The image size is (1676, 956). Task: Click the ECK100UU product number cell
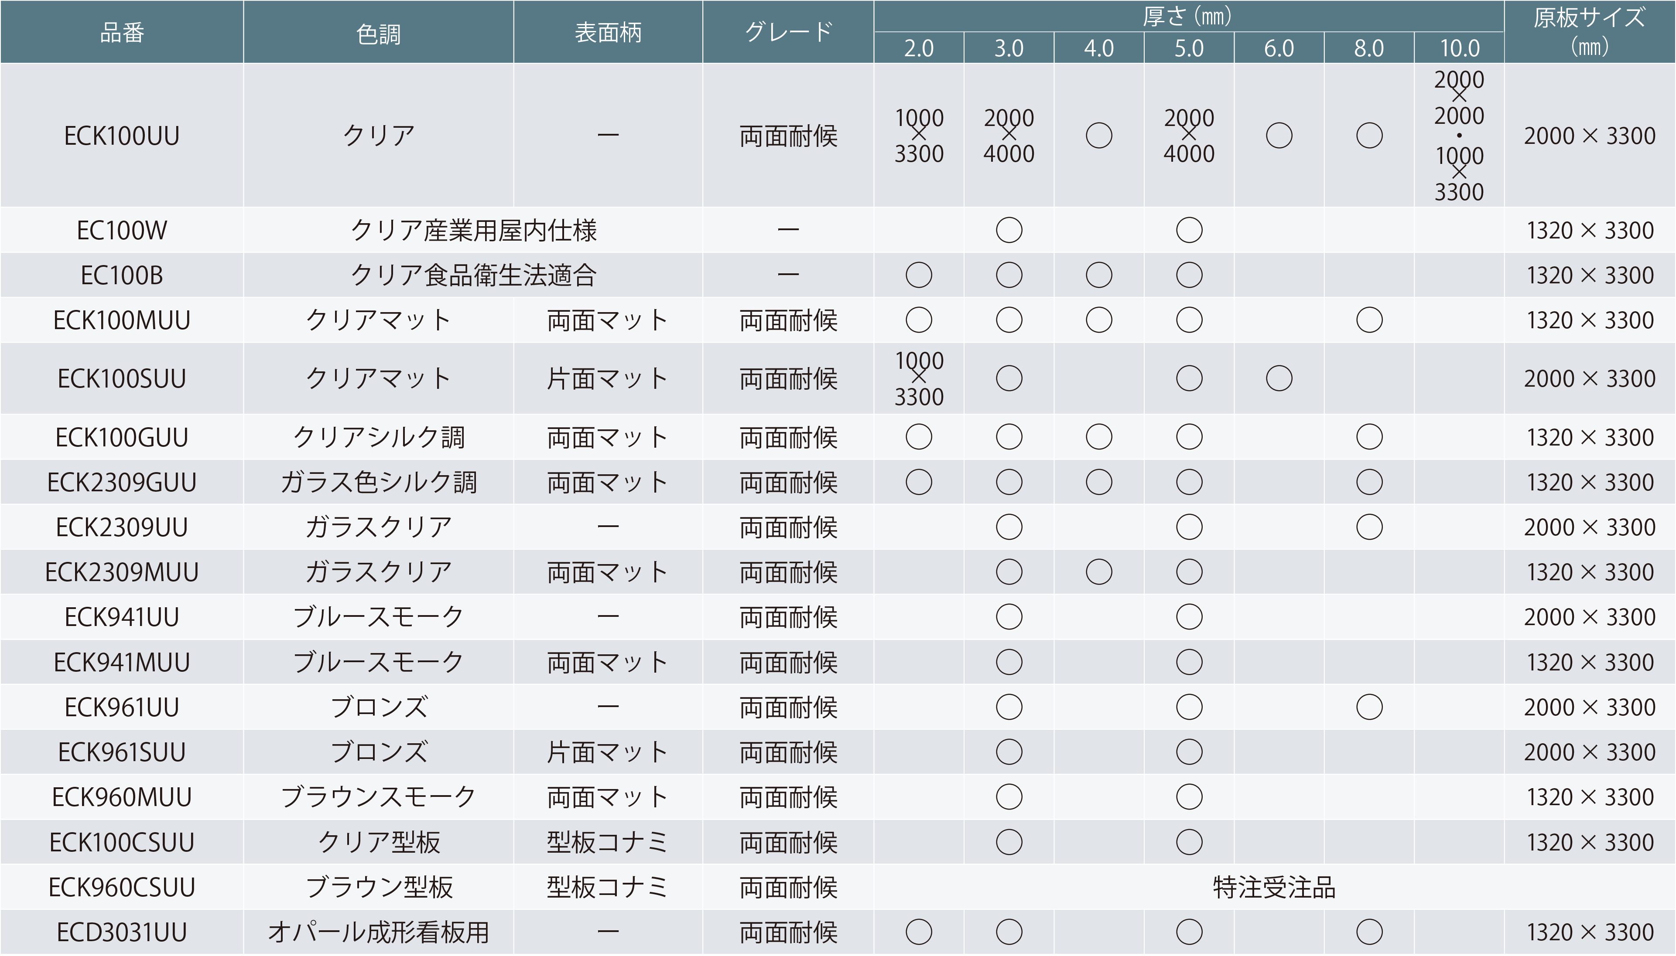122,136
